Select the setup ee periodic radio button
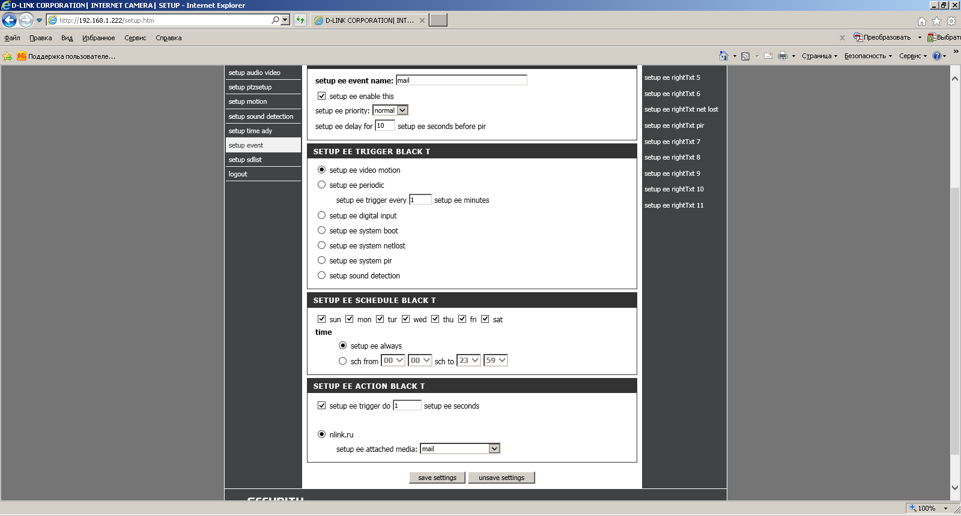Screen dimensions: 961x516 [322, 185]
